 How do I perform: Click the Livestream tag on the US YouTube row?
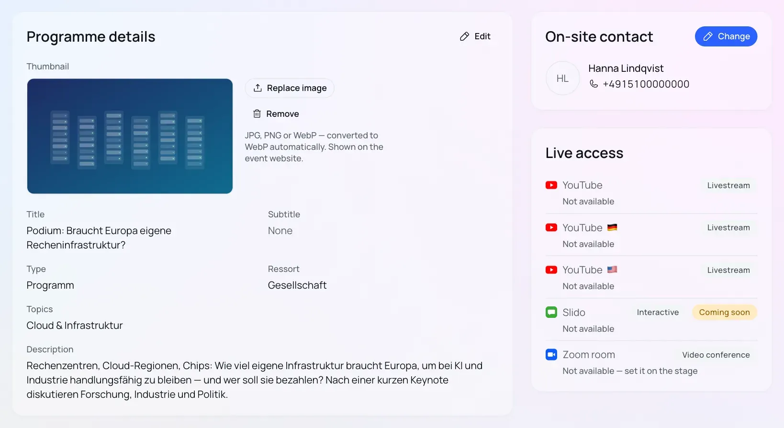728,270
